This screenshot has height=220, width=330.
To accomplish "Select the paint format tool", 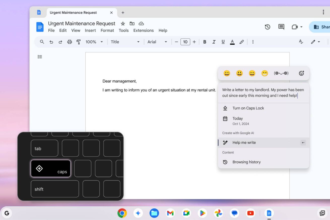I will (79, 42).
